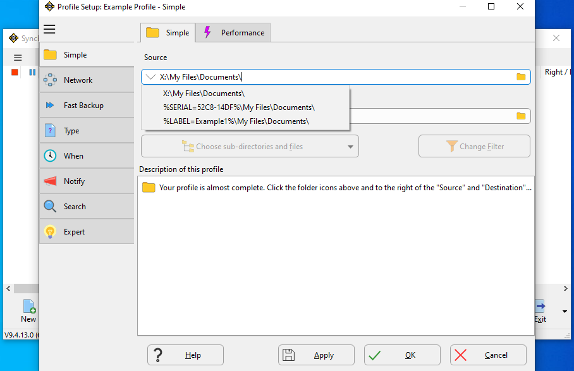Image resolution: width=574 pixels, height=371 pixels.
Task: Select Fast Backup sidebar item
Action: tap(87, 106)
